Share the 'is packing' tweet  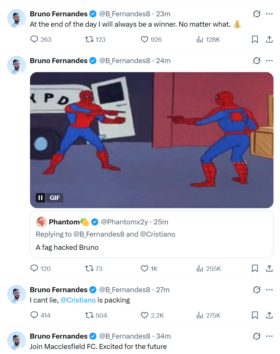point(269,315)
